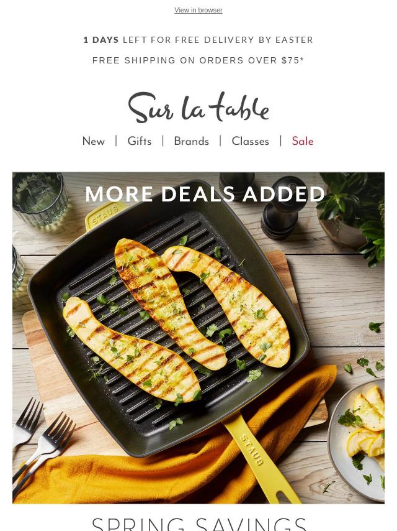The height and width of the screenshot is (531, 397).
Task: Visit the red Sale link
Action: point(303,141)
